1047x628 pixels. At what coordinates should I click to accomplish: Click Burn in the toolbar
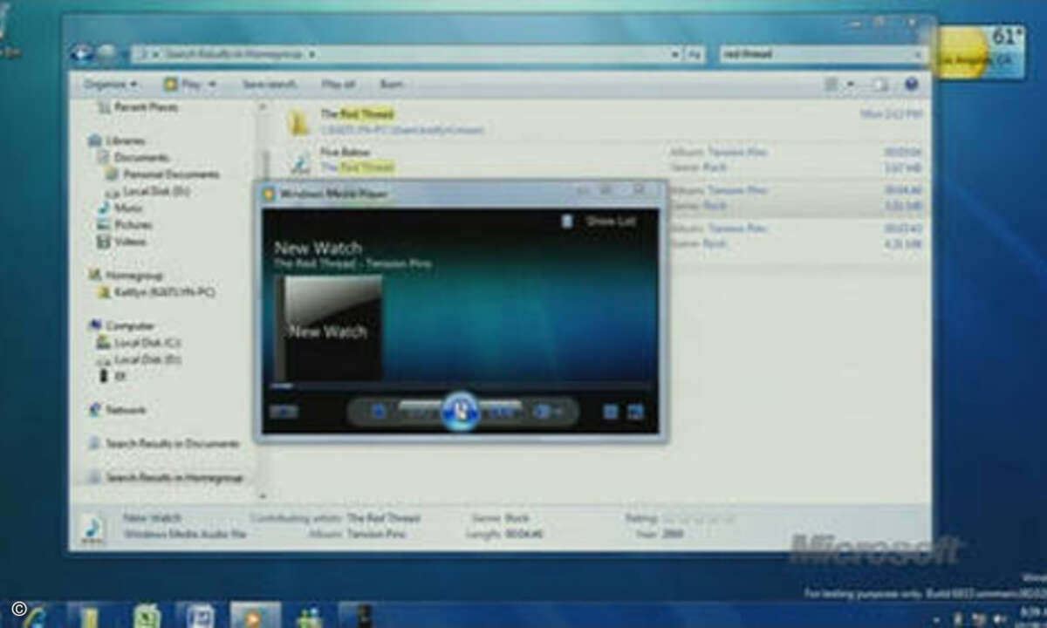pyautogui.click(x=391, y=85)
